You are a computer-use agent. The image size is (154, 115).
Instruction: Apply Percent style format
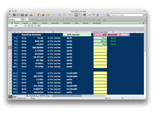coord(67,19)
